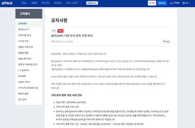Screen dimensions: 195x128
Task: Click the 공지사항 page heading
Action: (x=59, y=20)
